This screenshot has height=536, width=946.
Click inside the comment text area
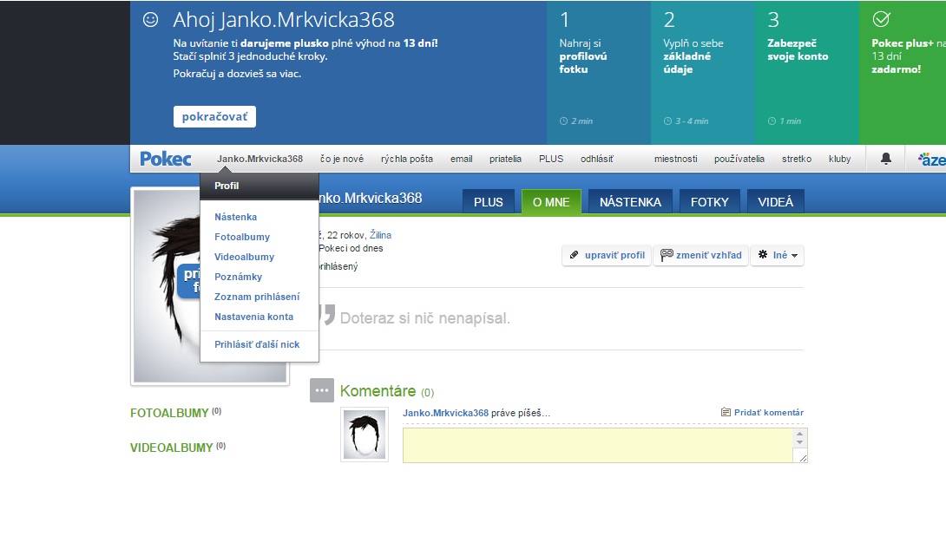pos(597,445)
